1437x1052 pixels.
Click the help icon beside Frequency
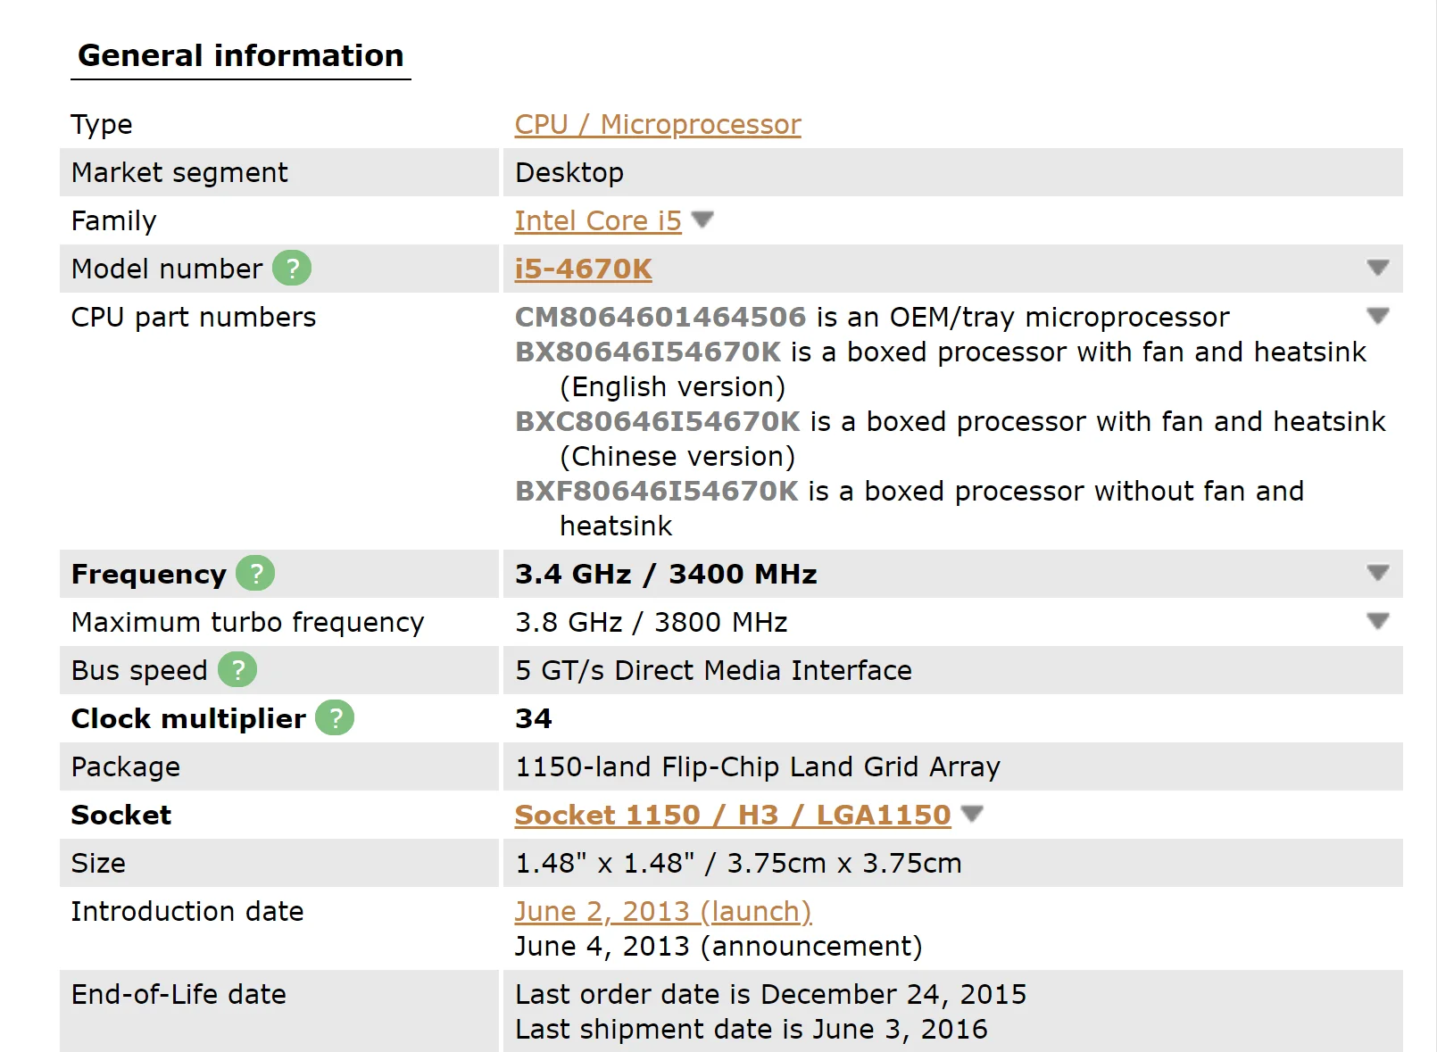255,574
